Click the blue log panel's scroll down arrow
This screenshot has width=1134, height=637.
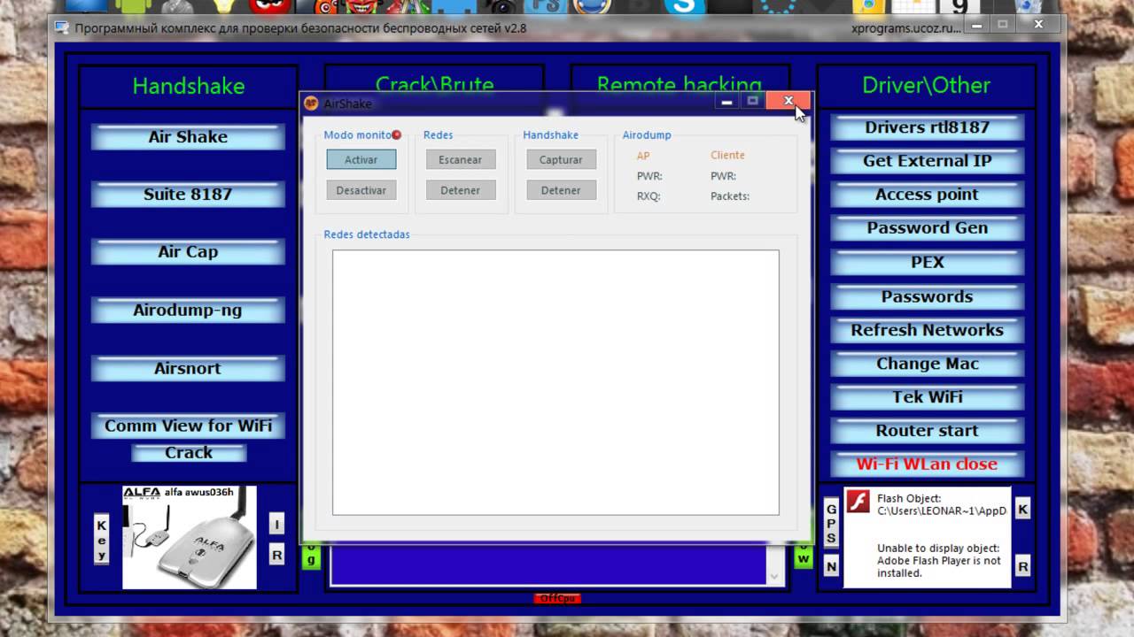[x=774, y=577]
